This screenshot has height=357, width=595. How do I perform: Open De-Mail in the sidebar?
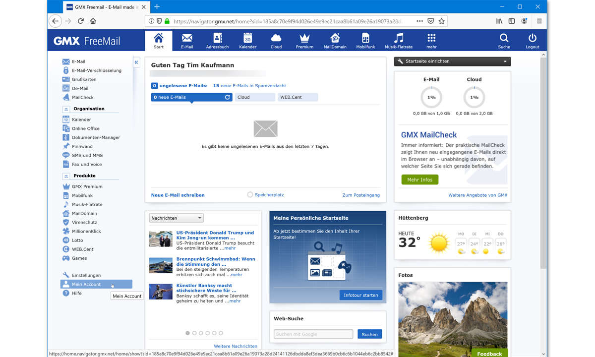click(x=80, y=88)
